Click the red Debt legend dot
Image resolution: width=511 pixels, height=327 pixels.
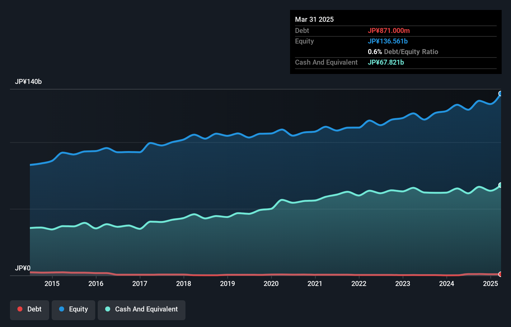[x=20, y=309]
